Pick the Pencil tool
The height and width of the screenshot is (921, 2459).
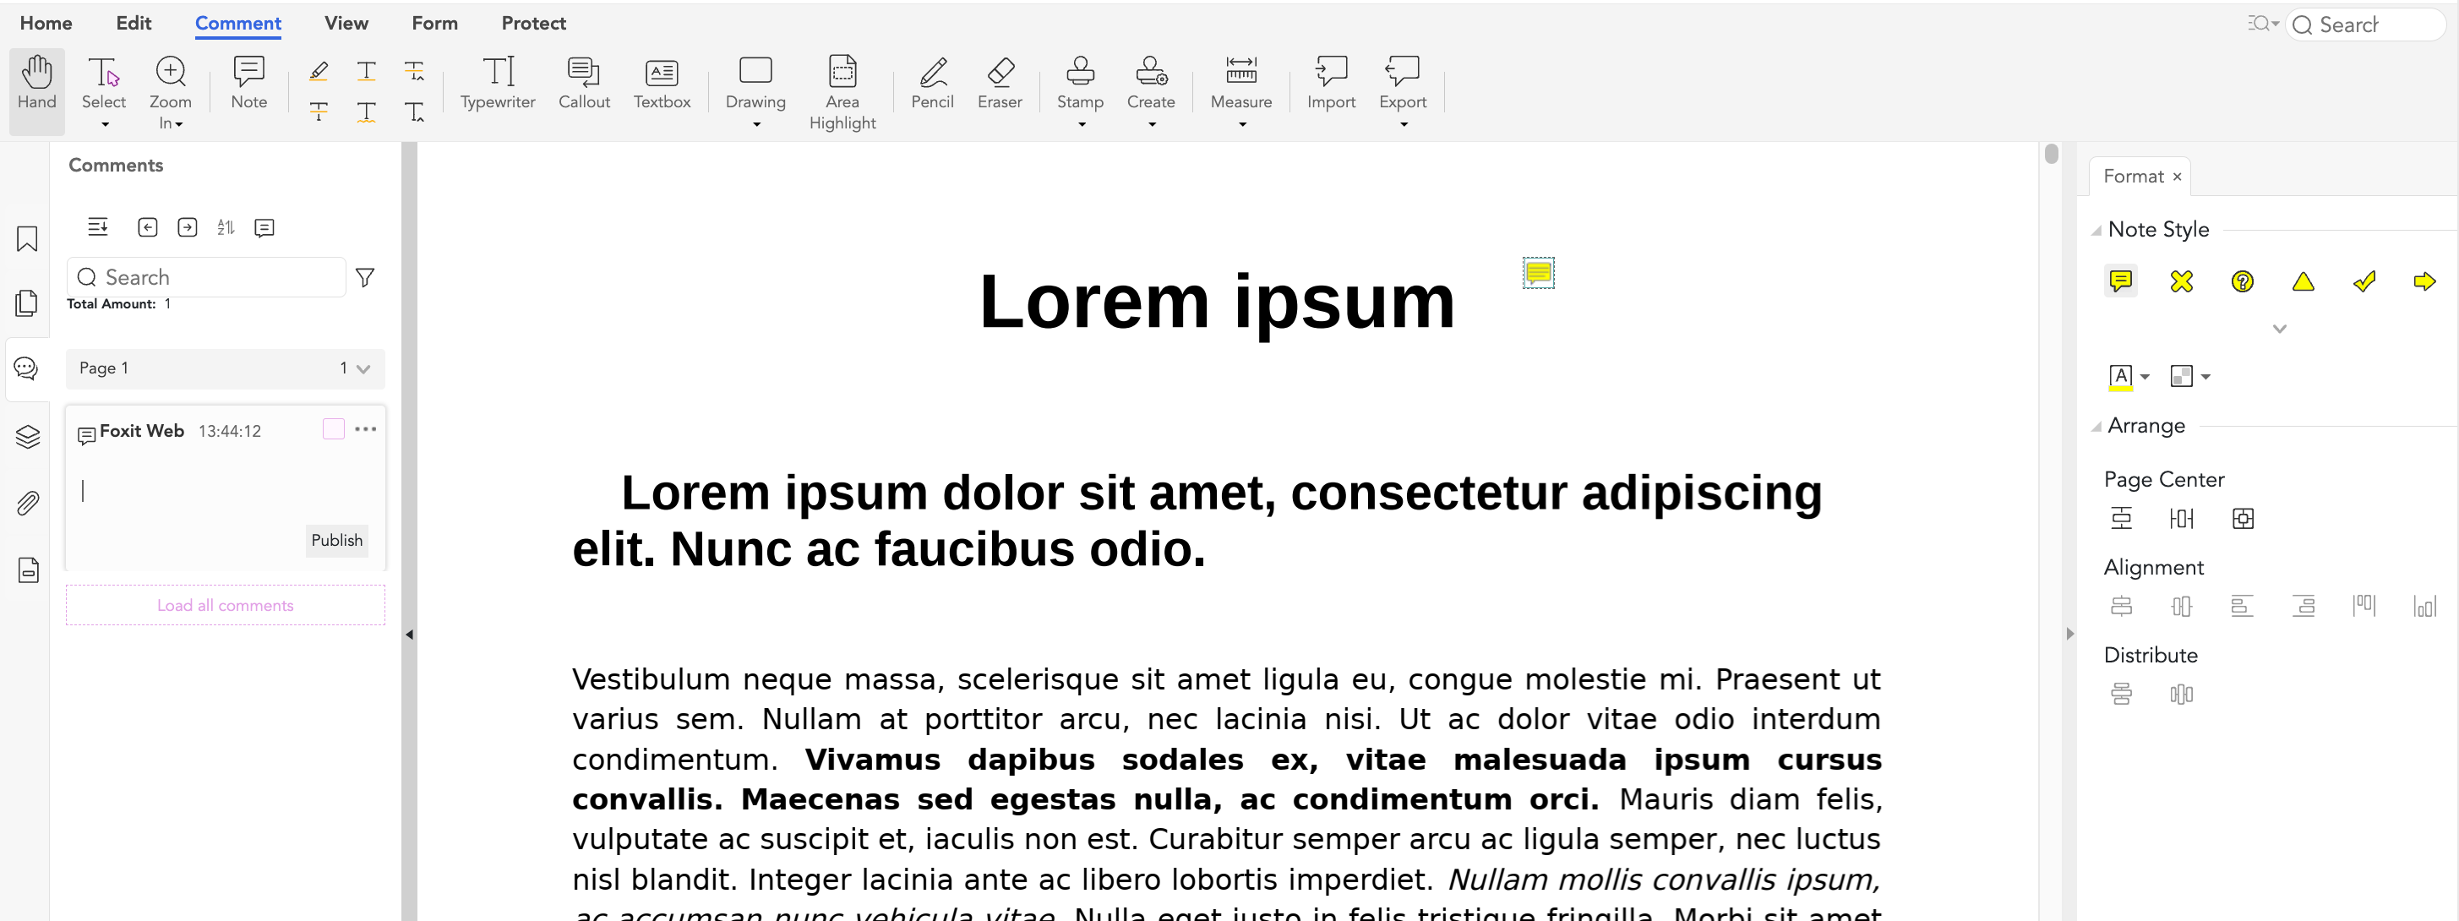933,83
